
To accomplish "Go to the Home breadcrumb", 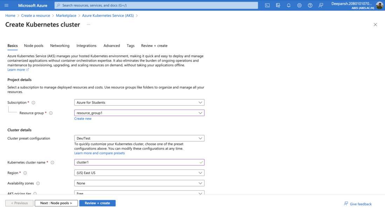I will pos(10,15).
